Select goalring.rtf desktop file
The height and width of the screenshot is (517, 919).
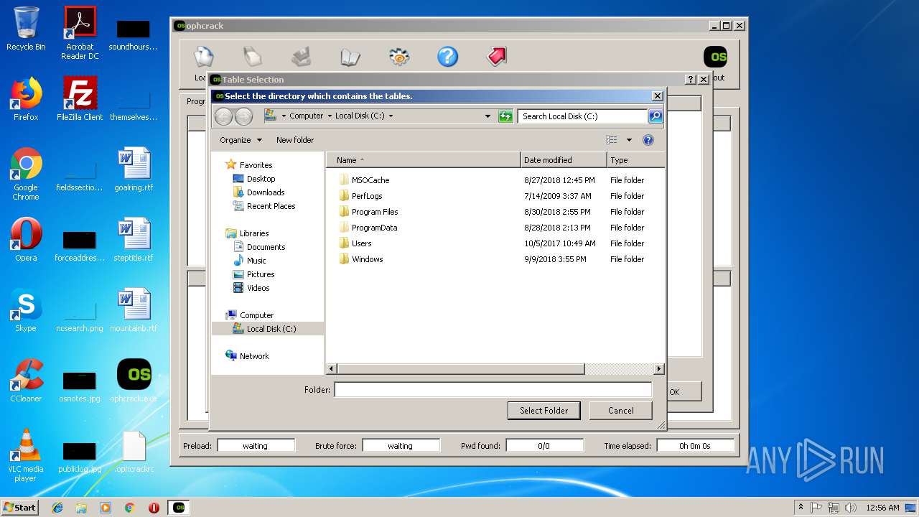(134, 169)
